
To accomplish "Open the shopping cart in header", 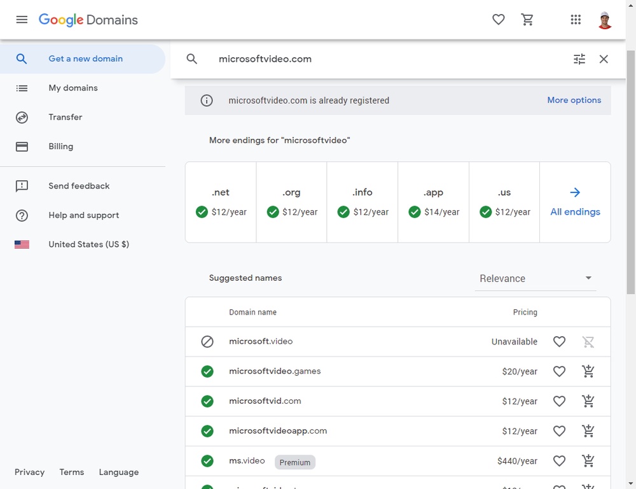I will click(527, 20).
